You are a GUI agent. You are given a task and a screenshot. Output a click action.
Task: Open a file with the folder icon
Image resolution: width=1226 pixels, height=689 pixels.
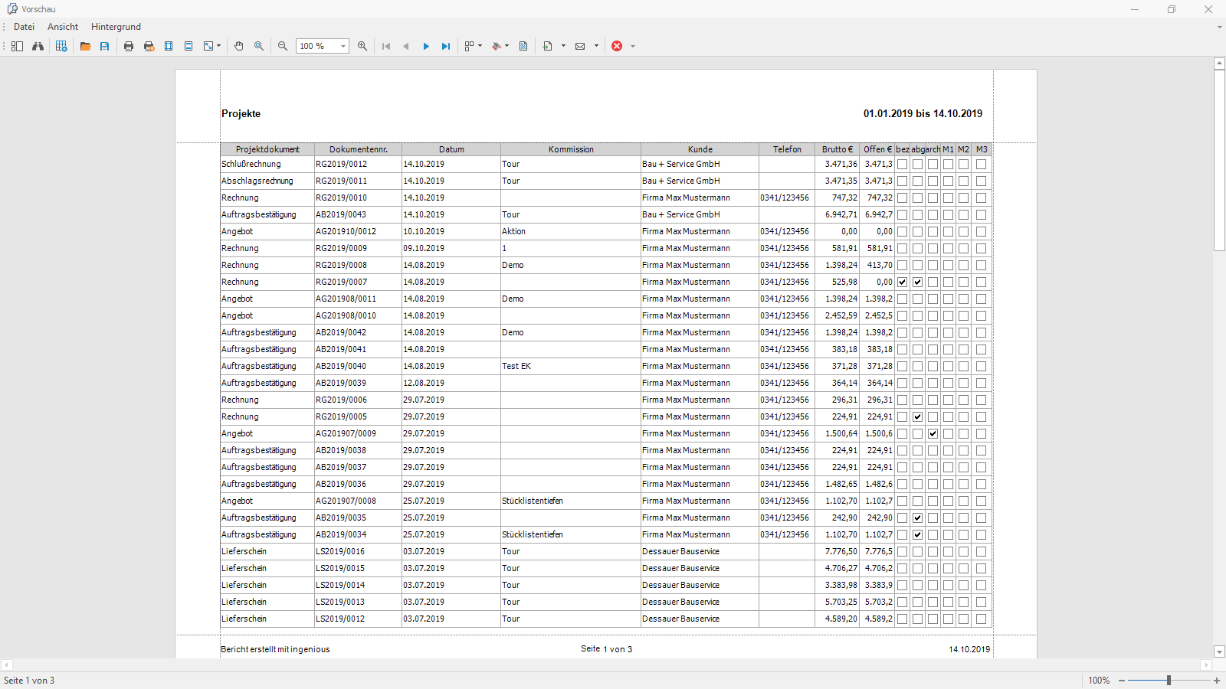click(x=85, y=46)
